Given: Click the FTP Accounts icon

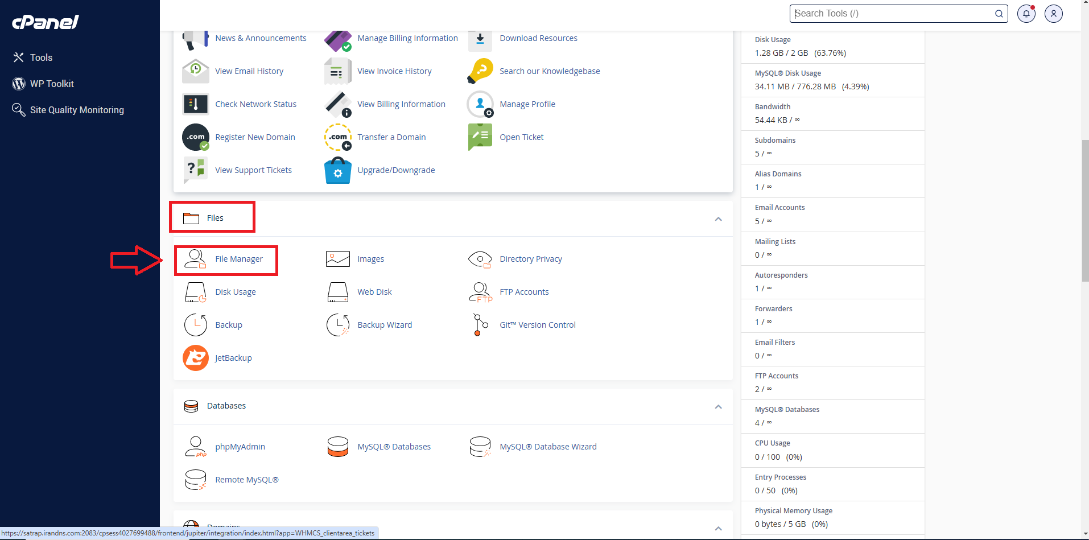Looking at the screenshot, I should pos(480,292).
